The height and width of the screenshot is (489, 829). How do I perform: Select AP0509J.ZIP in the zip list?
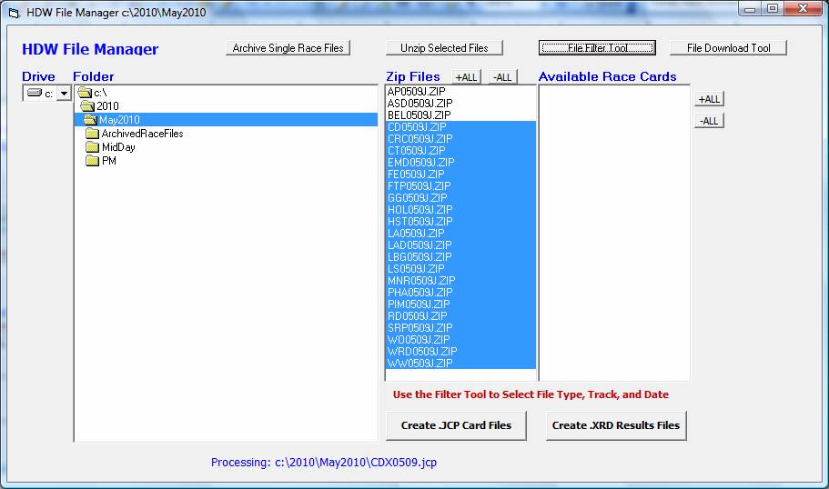417,92
